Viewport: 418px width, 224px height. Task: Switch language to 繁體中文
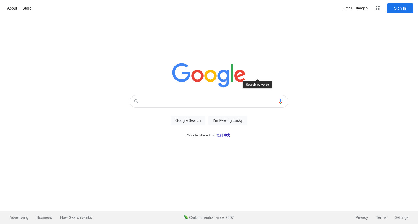(223, 135)
